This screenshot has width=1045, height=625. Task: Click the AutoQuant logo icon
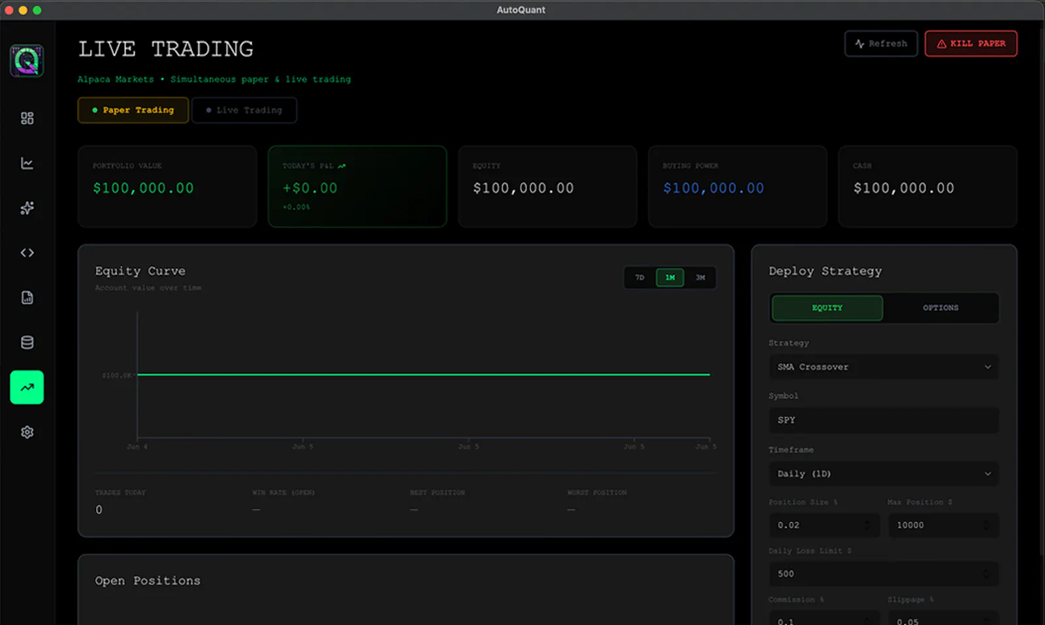(x=27, y=61)
